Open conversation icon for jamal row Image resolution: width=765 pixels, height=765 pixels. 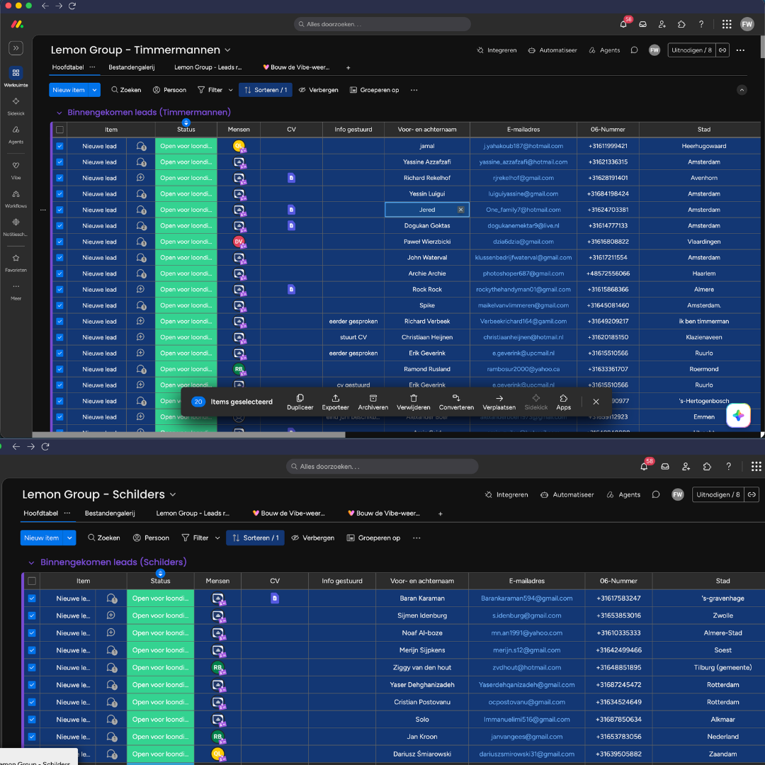click(140, 146)
